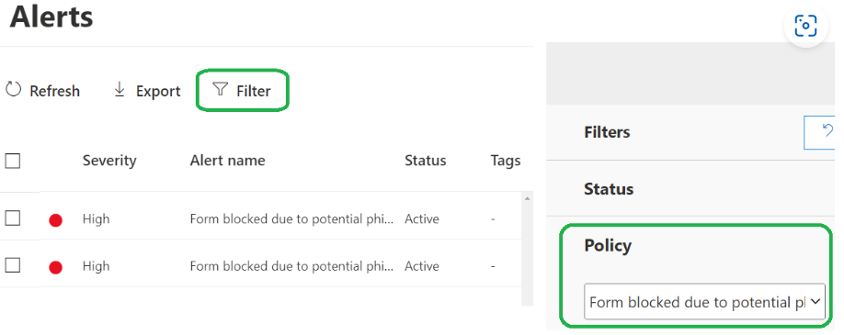Click the undo arrow icon beside Filters

[x=827, y=129]
